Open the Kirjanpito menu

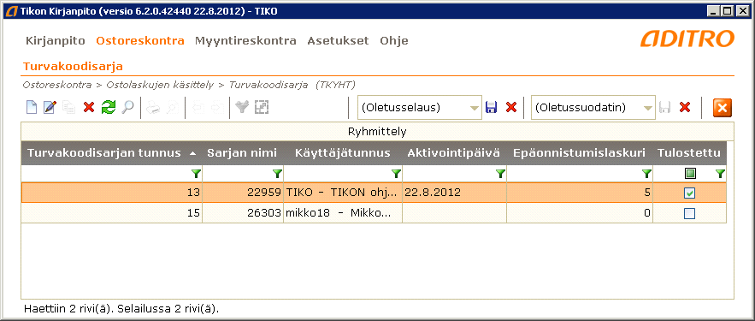point(56,41)
